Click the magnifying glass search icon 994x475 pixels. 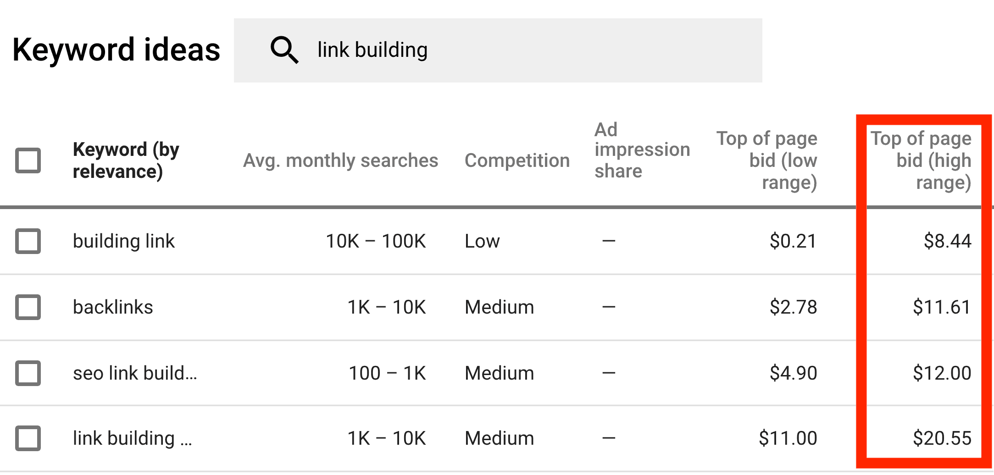(284, 50)
